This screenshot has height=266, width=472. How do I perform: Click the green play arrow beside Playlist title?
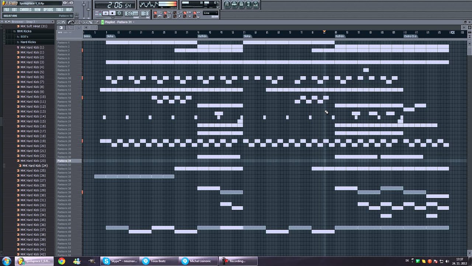(103, 22)
